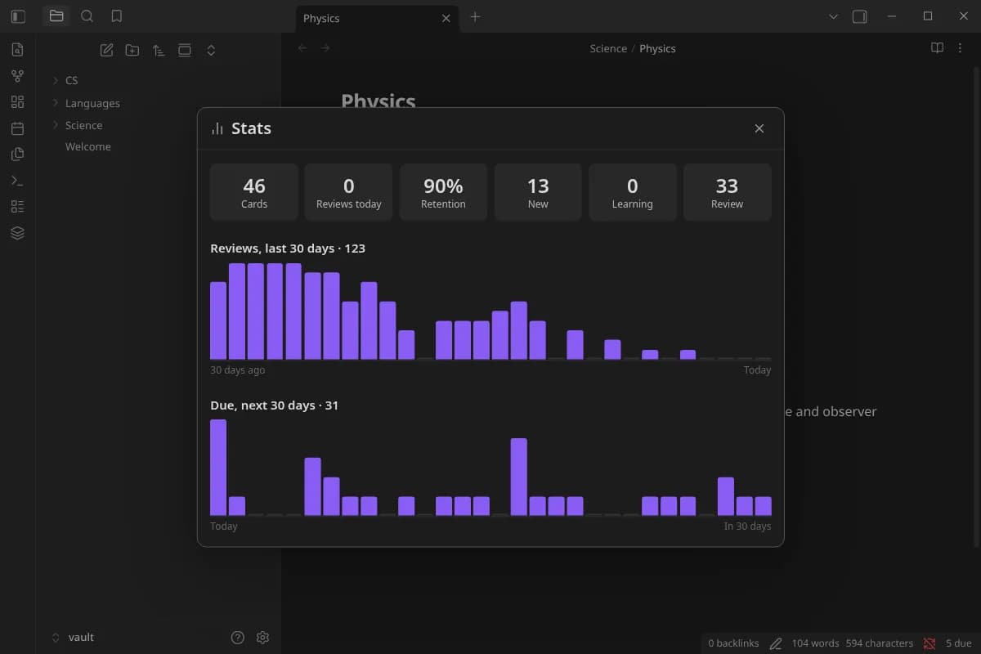Screen dimensions: 981x654
Task: Click the 'Due, next 30 days · 31' heading
Action: [x=274, y=405]
